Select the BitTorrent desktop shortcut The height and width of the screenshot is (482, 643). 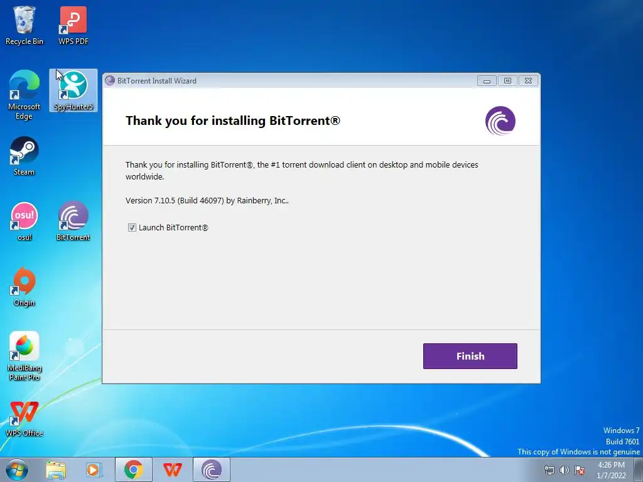73,222
